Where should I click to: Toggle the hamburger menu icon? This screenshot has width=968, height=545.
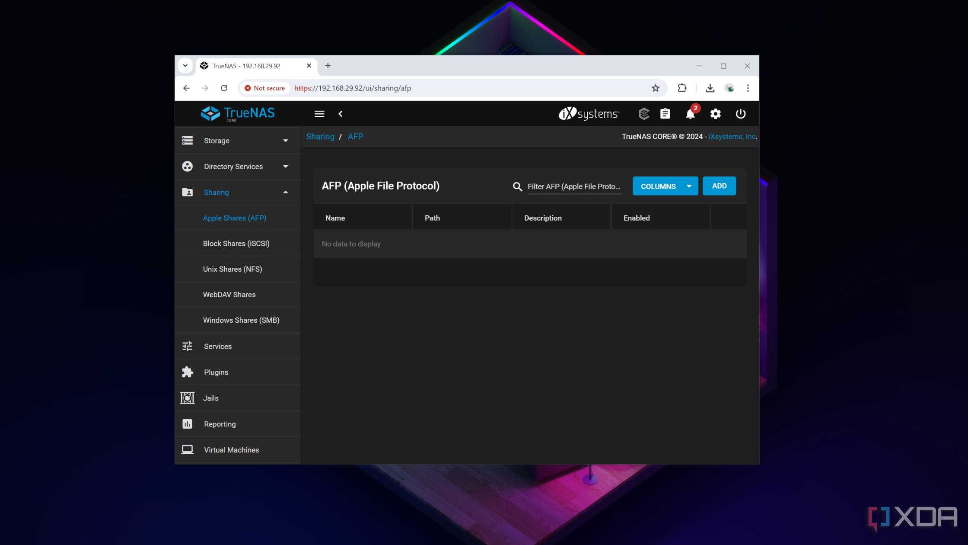pyautogui.click(x=319, y=114)
